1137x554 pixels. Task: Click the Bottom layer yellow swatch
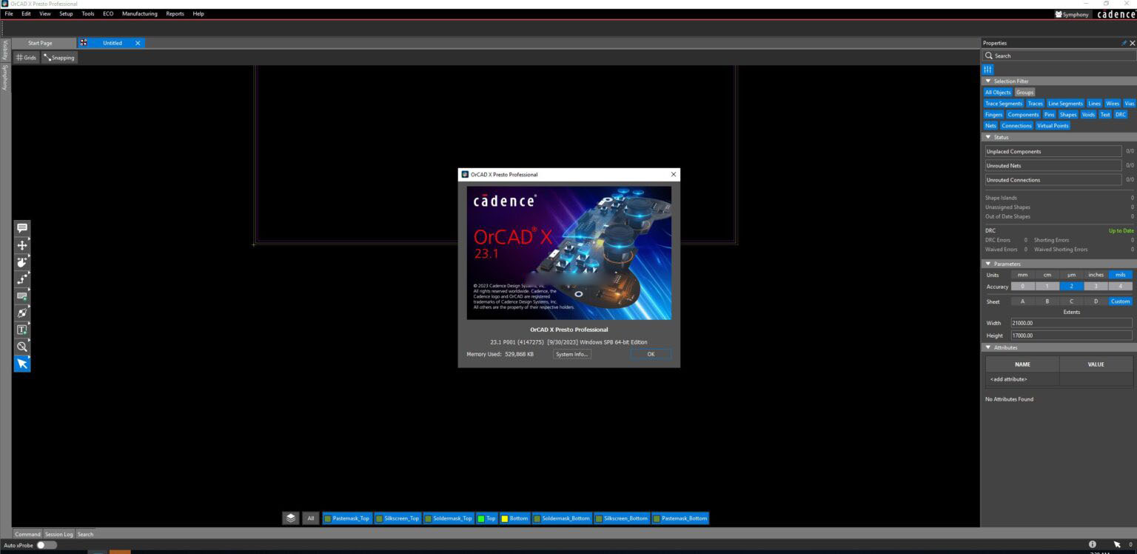505,518
